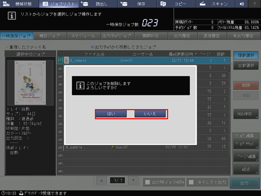Click the printer status icon in status bar
The width and height of the screenshot is (261, 196).
pyautogui.click(x=21, y=193)
